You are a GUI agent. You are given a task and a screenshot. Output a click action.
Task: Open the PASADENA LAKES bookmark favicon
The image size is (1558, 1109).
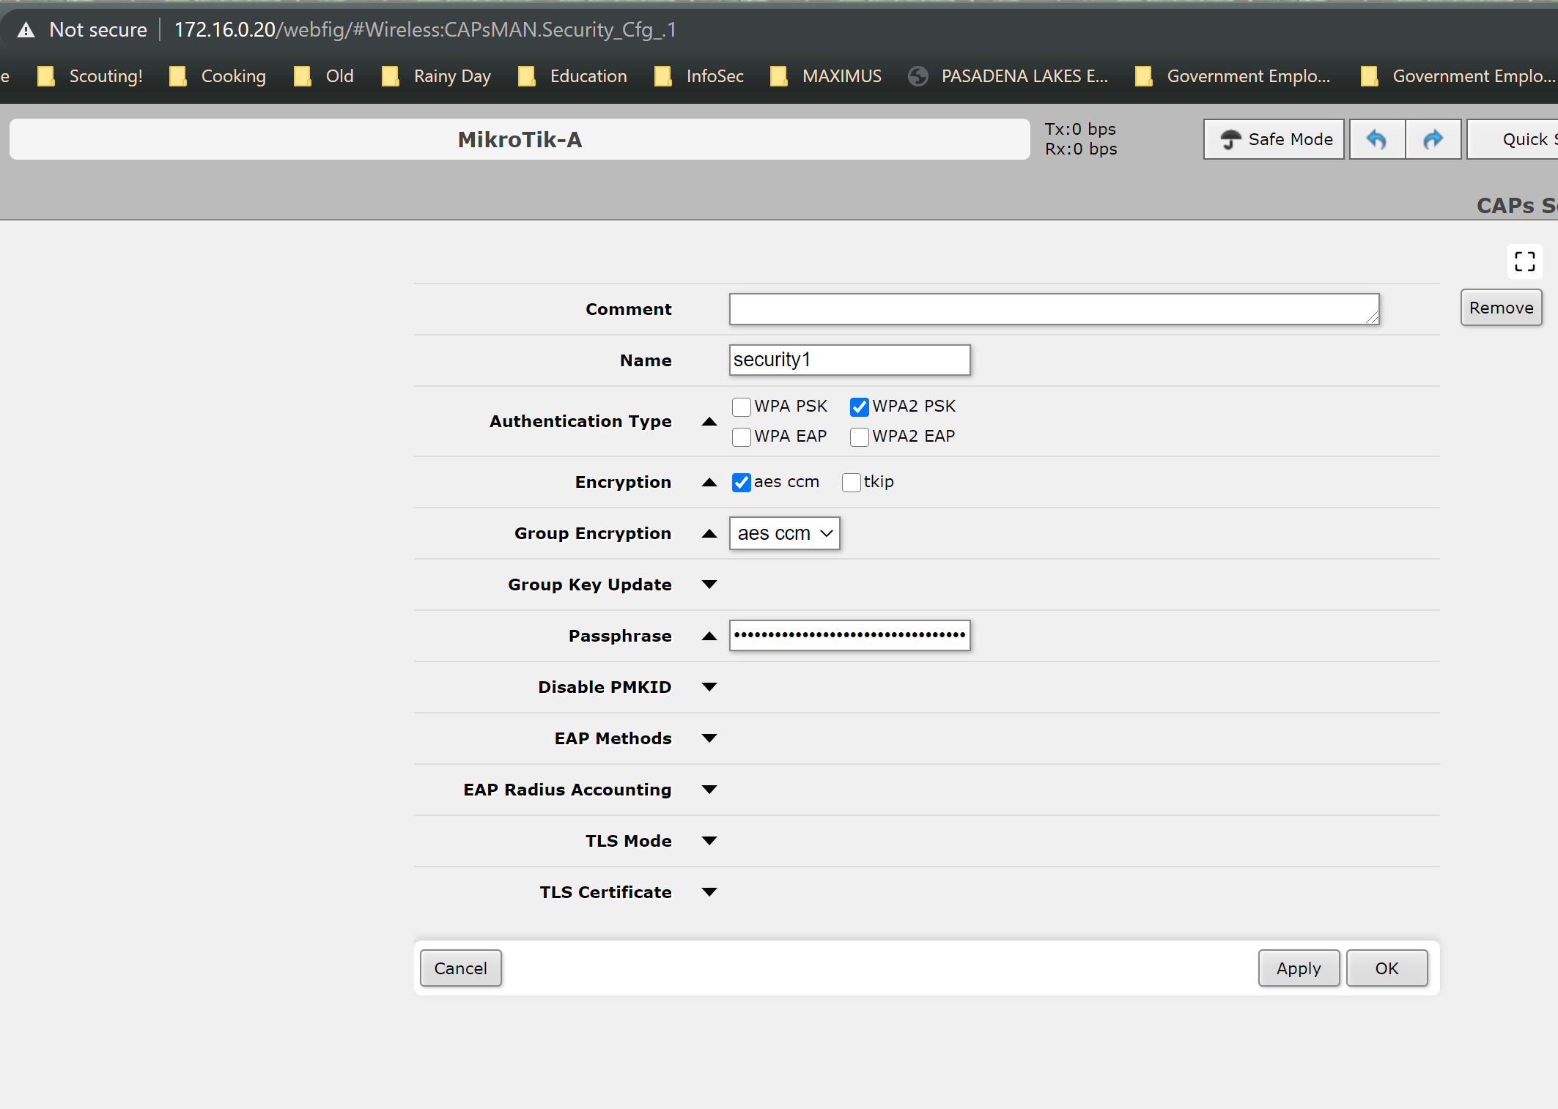(x=917, y=75)
